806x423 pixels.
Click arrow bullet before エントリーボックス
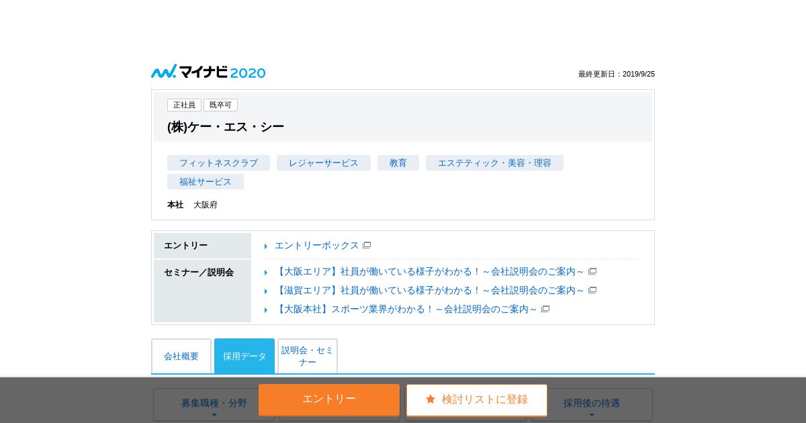point(266,246)
